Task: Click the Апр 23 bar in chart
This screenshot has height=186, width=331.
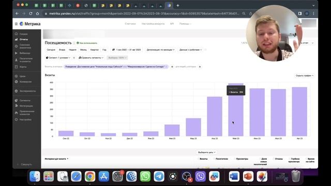Action: 215,116
